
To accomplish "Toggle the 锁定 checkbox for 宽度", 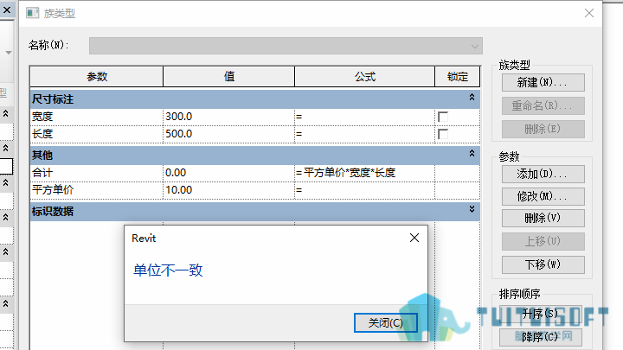I will click(443, 117).
